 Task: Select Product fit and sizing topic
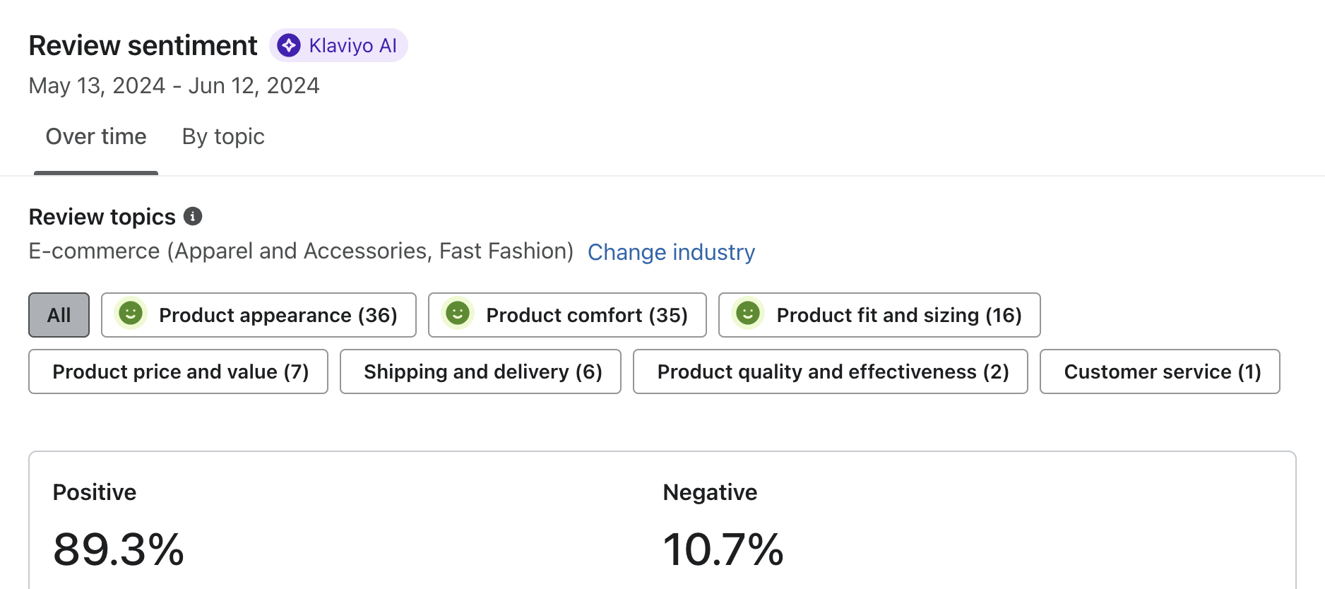tap(879, 314)
